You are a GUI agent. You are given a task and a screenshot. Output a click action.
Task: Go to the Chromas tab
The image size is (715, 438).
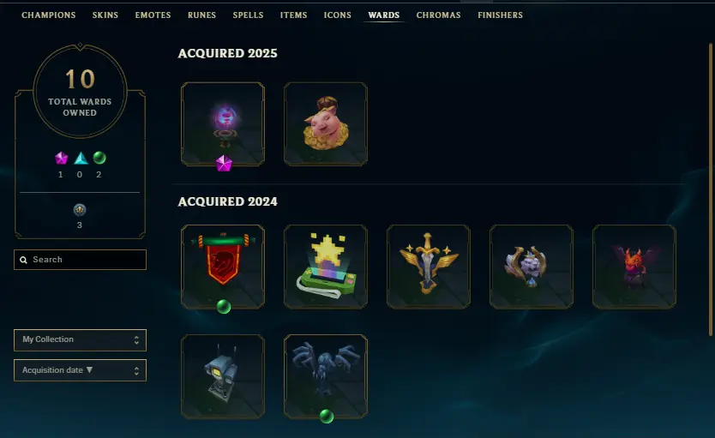439,15
